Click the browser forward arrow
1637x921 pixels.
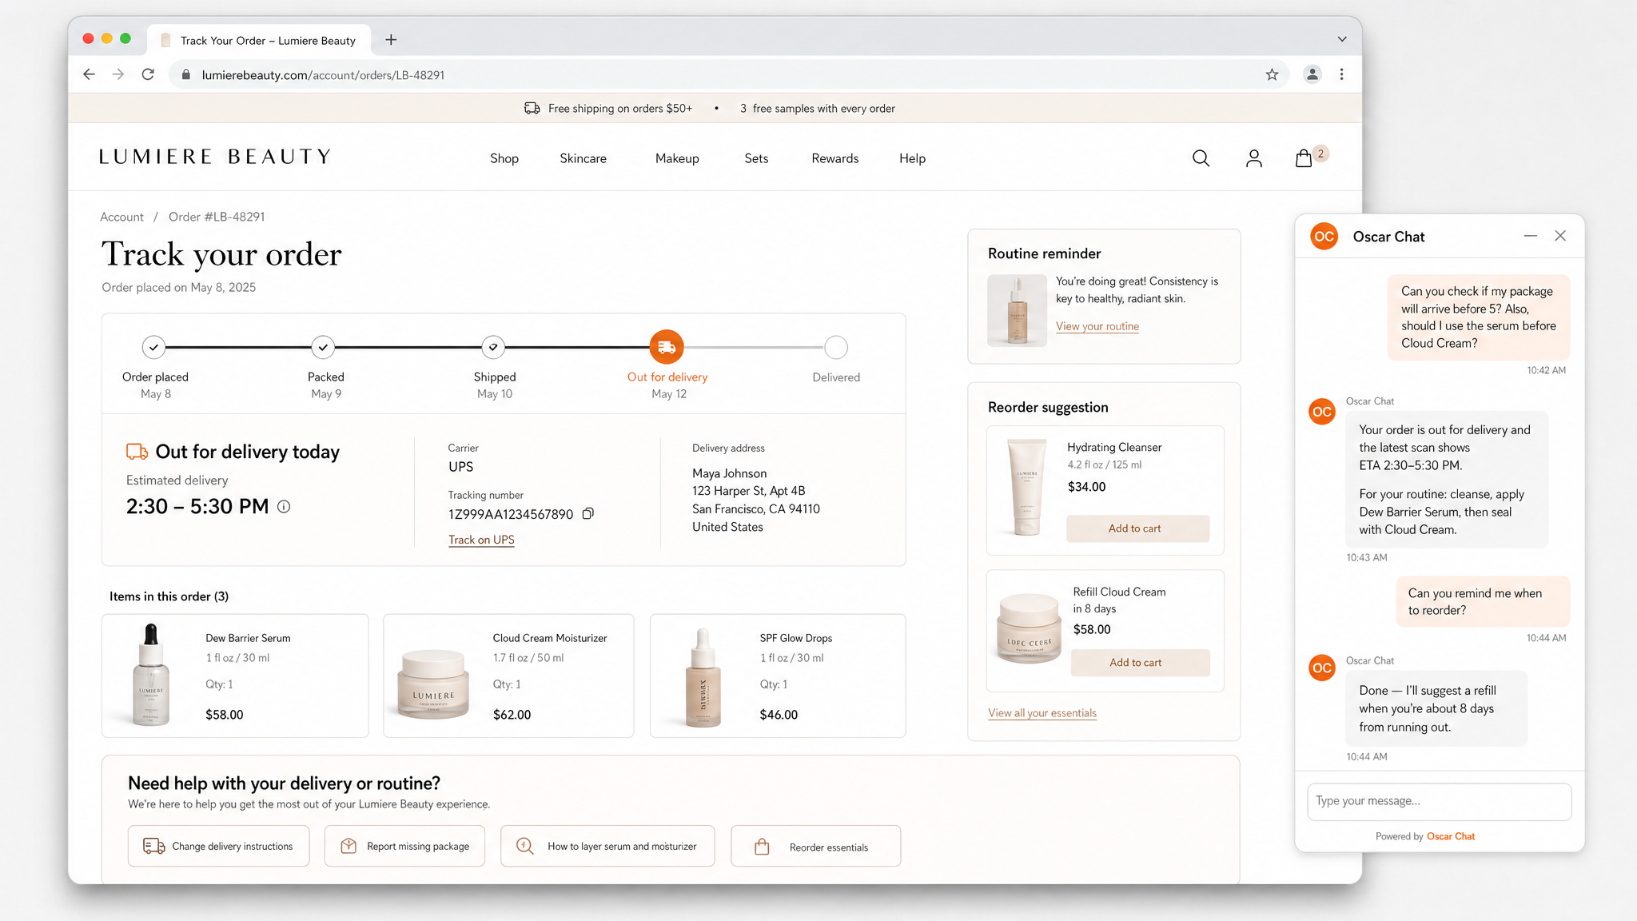[118, 74]
